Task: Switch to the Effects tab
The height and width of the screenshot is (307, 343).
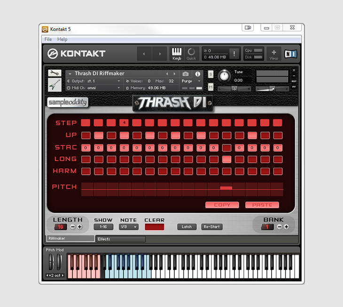Action: 121,239
